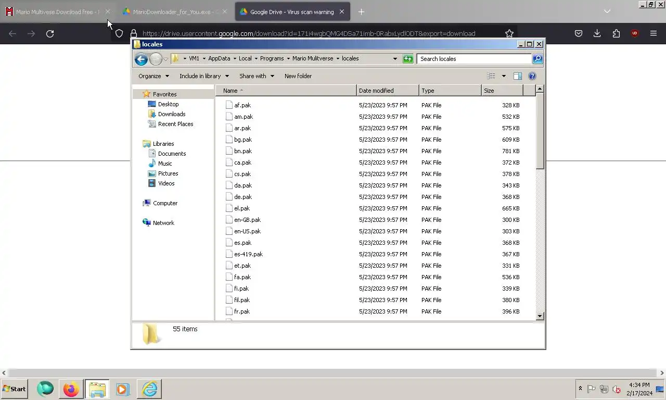Image resolution: width=666 pixels, height=400 pixels.
Task: Open Recent Places in navigation pane
Action: [175, 124]
